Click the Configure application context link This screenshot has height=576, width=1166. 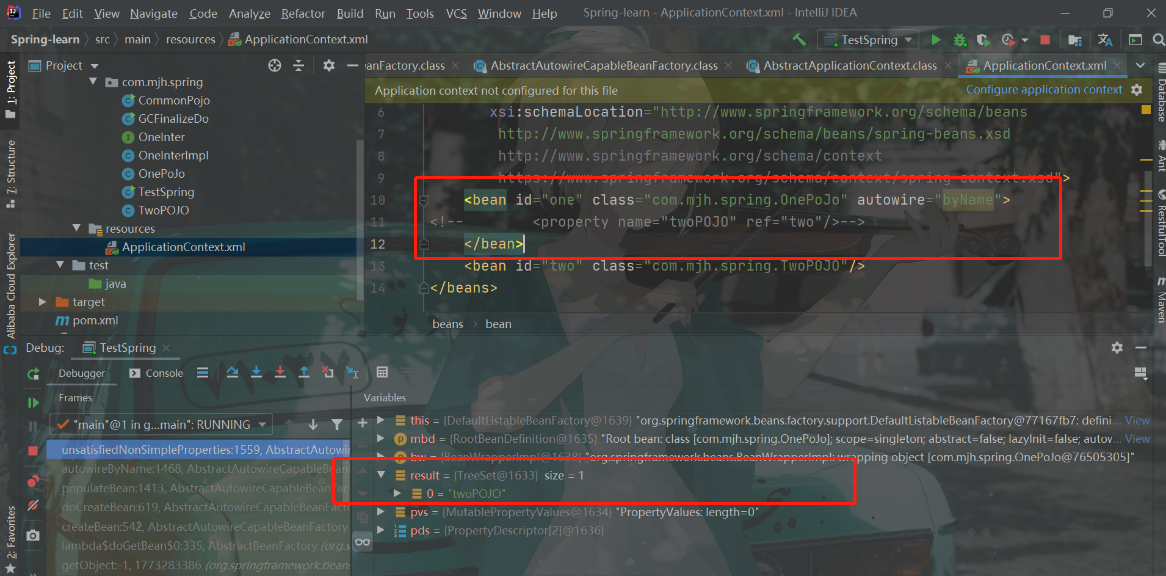tap(1044, 90)
